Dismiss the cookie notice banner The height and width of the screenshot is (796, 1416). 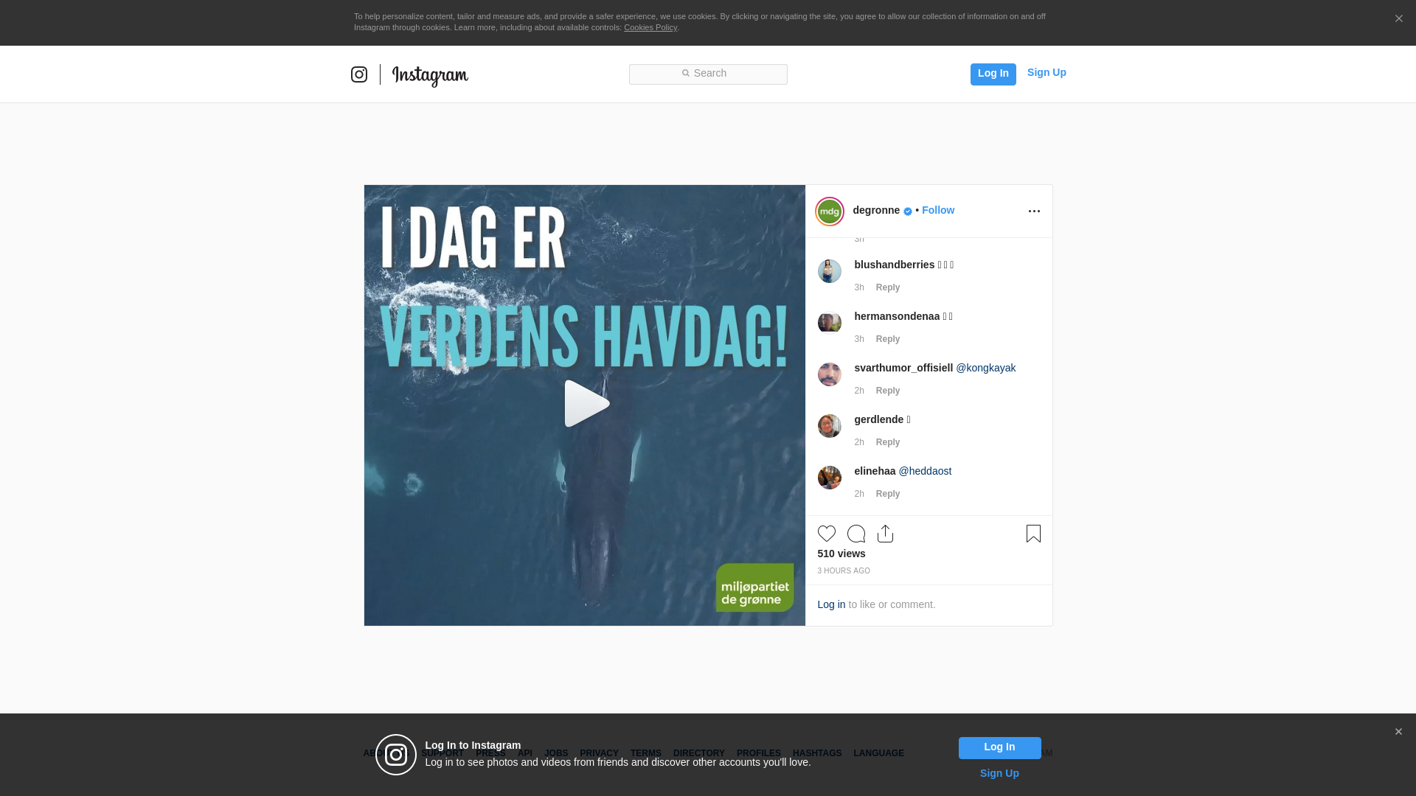coord(1398,19)
